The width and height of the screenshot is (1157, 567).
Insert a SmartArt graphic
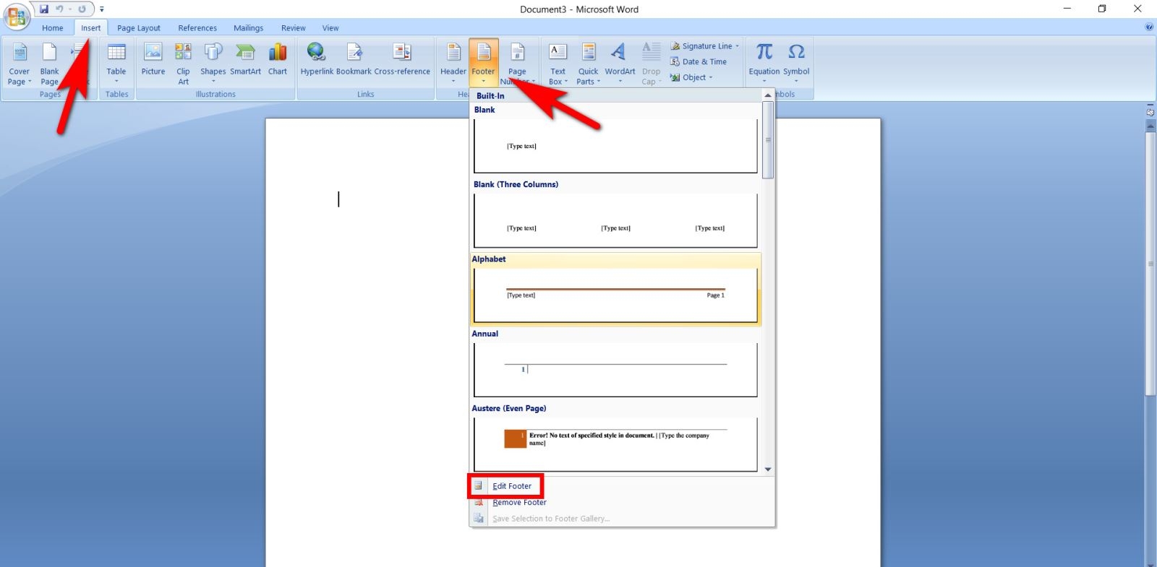[x=246, y=59]
